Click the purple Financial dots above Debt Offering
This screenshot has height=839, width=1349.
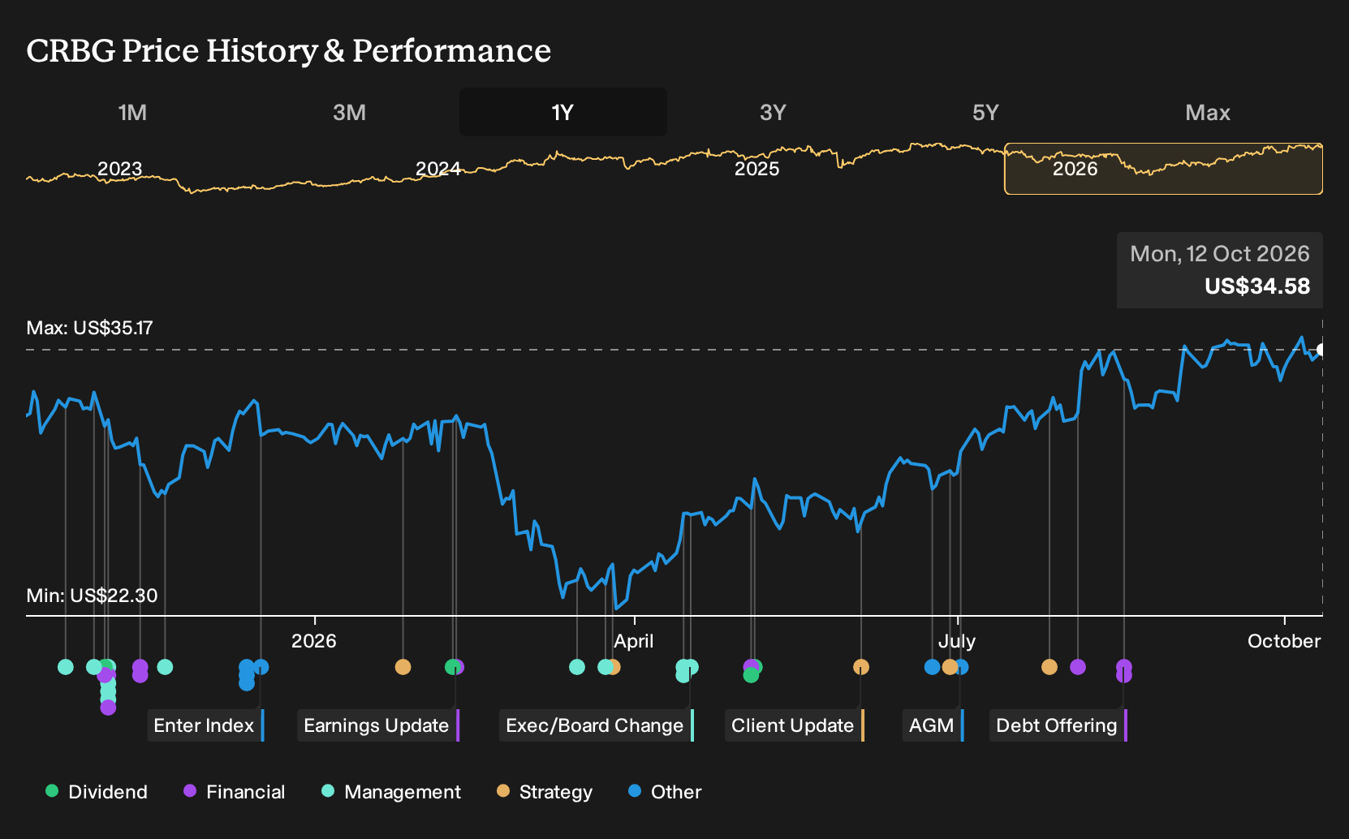(1123, 670)
